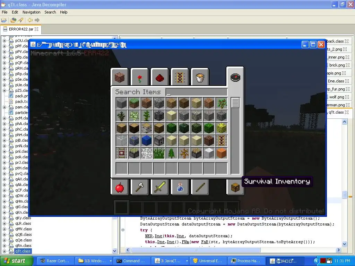The height and width of the screenshot is (266, 355).
Task: Click the Open Type toolbar icon
Action: pyautogui.click(x=14, y=20)
